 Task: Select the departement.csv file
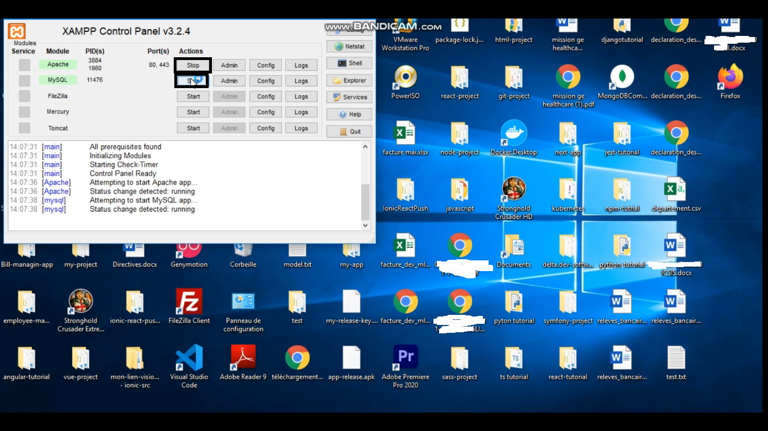[676, 195]
